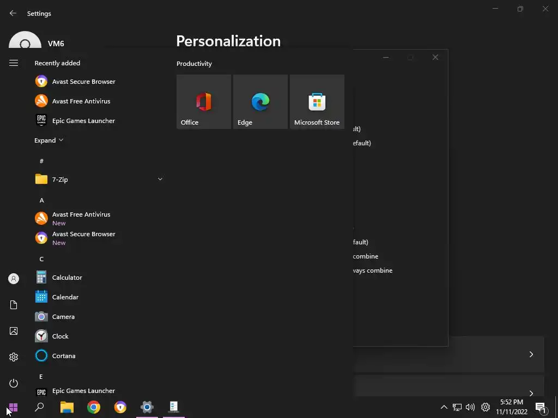This screenshot has width=558, height=418.
Task: Open the Power options icon
Action: (14, 383)
